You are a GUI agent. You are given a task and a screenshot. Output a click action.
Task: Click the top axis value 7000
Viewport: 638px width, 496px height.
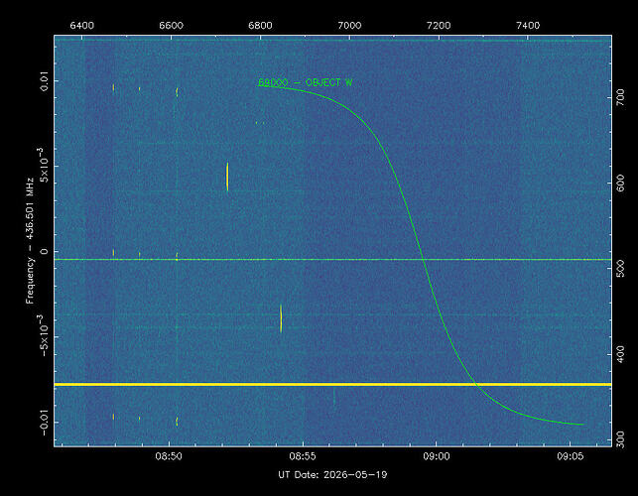pyautogui.click(x=349, y=26)
